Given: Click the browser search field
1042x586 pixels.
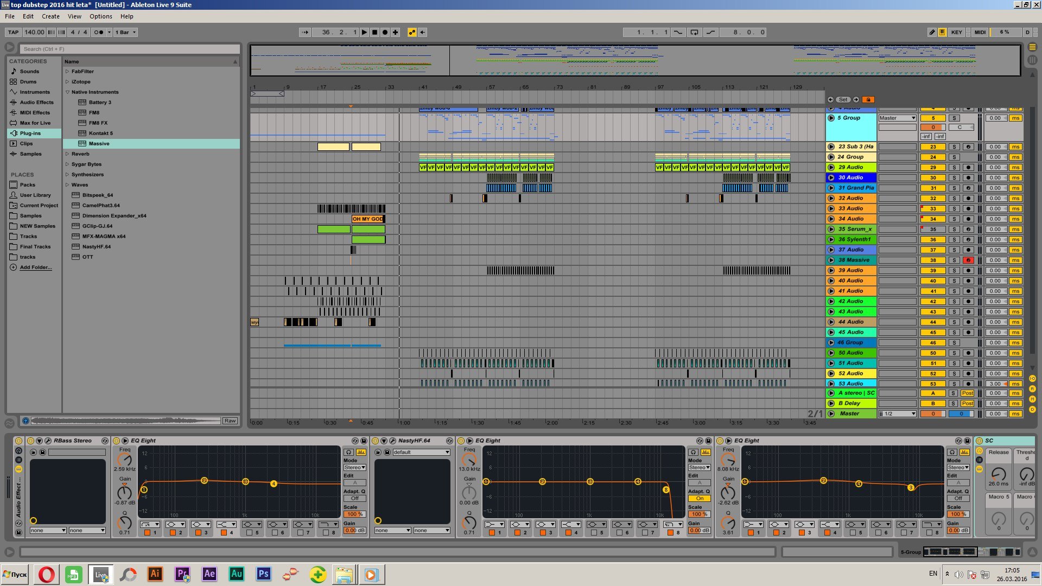Looking at the screenshot, I should tap(129, 49).
